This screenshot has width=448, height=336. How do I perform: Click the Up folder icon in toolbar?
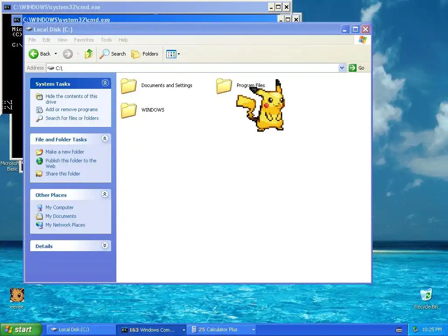(88, 54)
